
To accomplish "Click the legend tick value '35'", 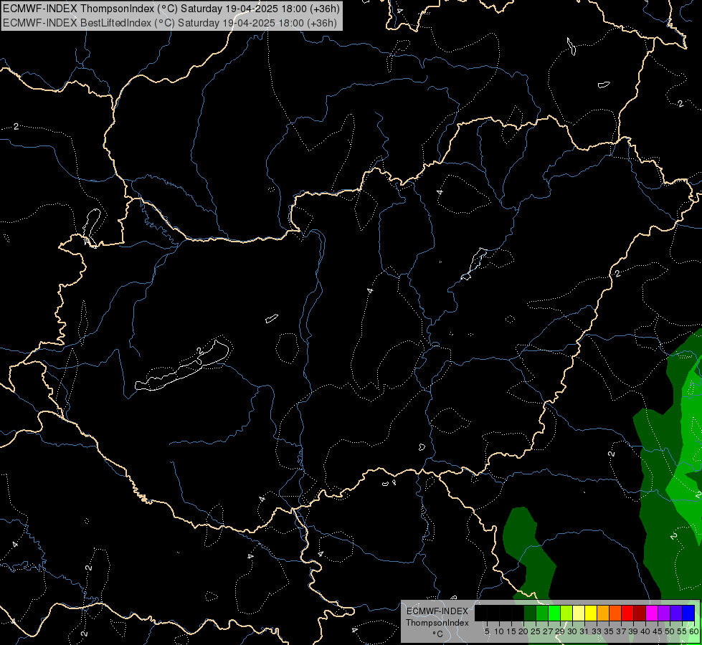I will tap(609, 631).
